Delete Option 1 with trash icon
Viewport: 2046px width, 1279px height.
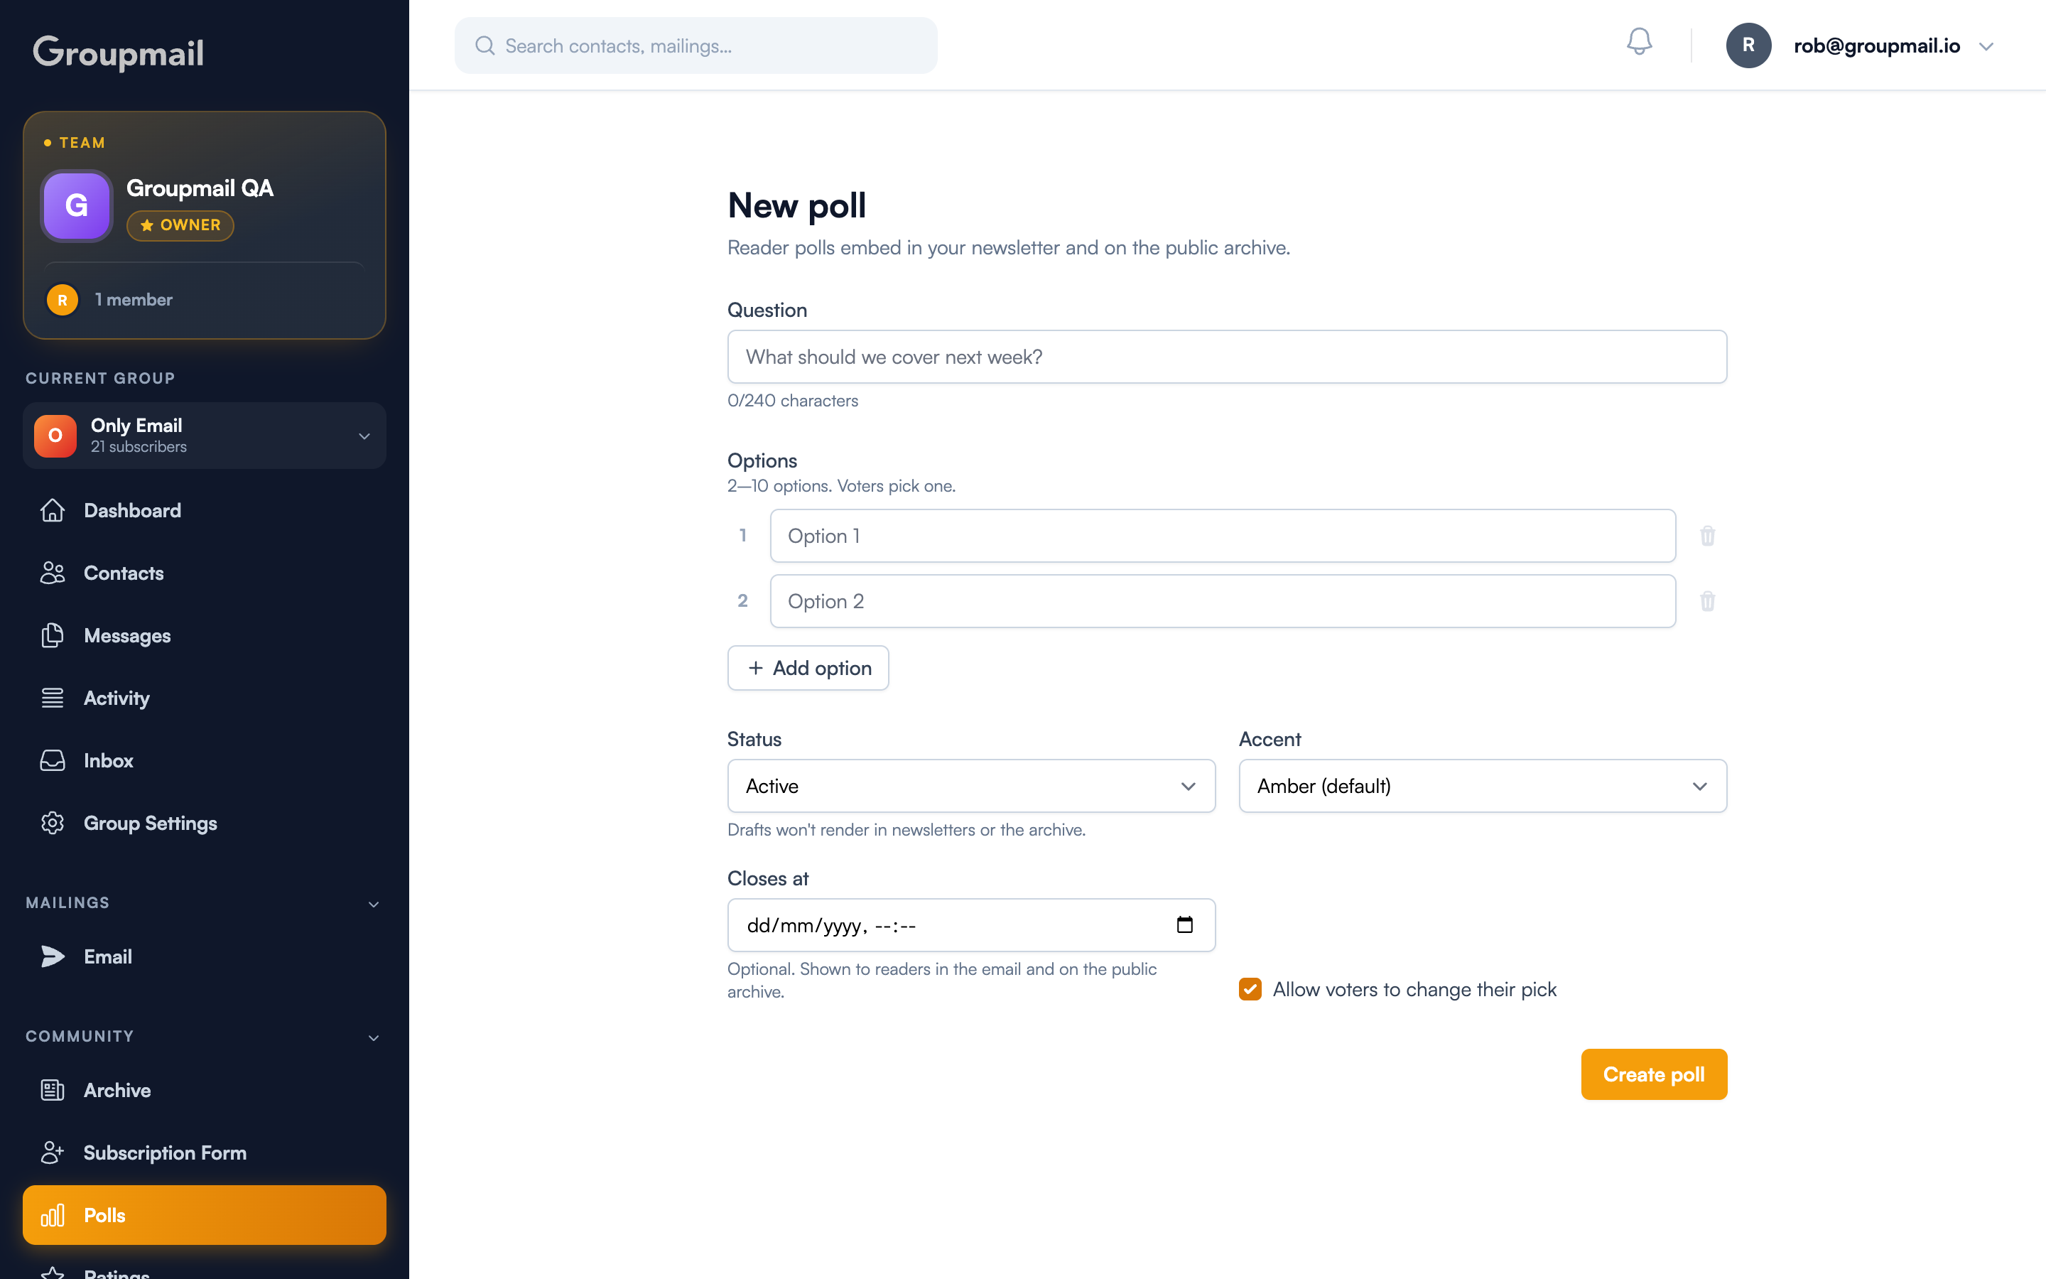[1707, 536]
